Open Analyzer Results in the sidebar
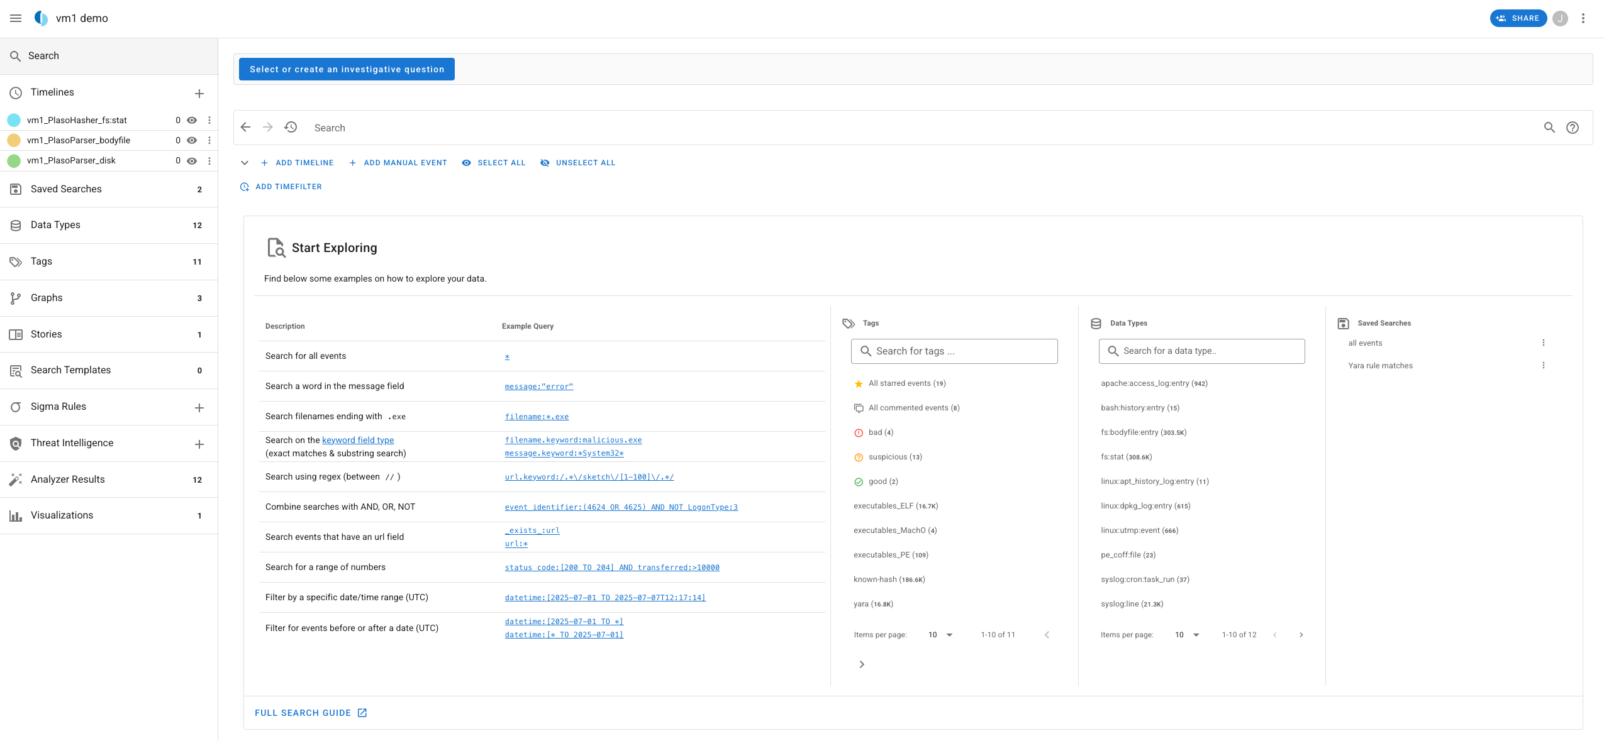1604x741 pixels. [x=68, y=480]
